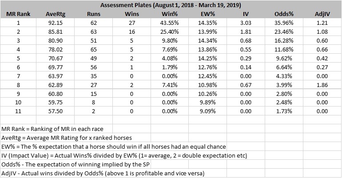Viewport: 342px width, 178px height.
Task: Select the AveRtg header cell
Action: pos(56,14)
